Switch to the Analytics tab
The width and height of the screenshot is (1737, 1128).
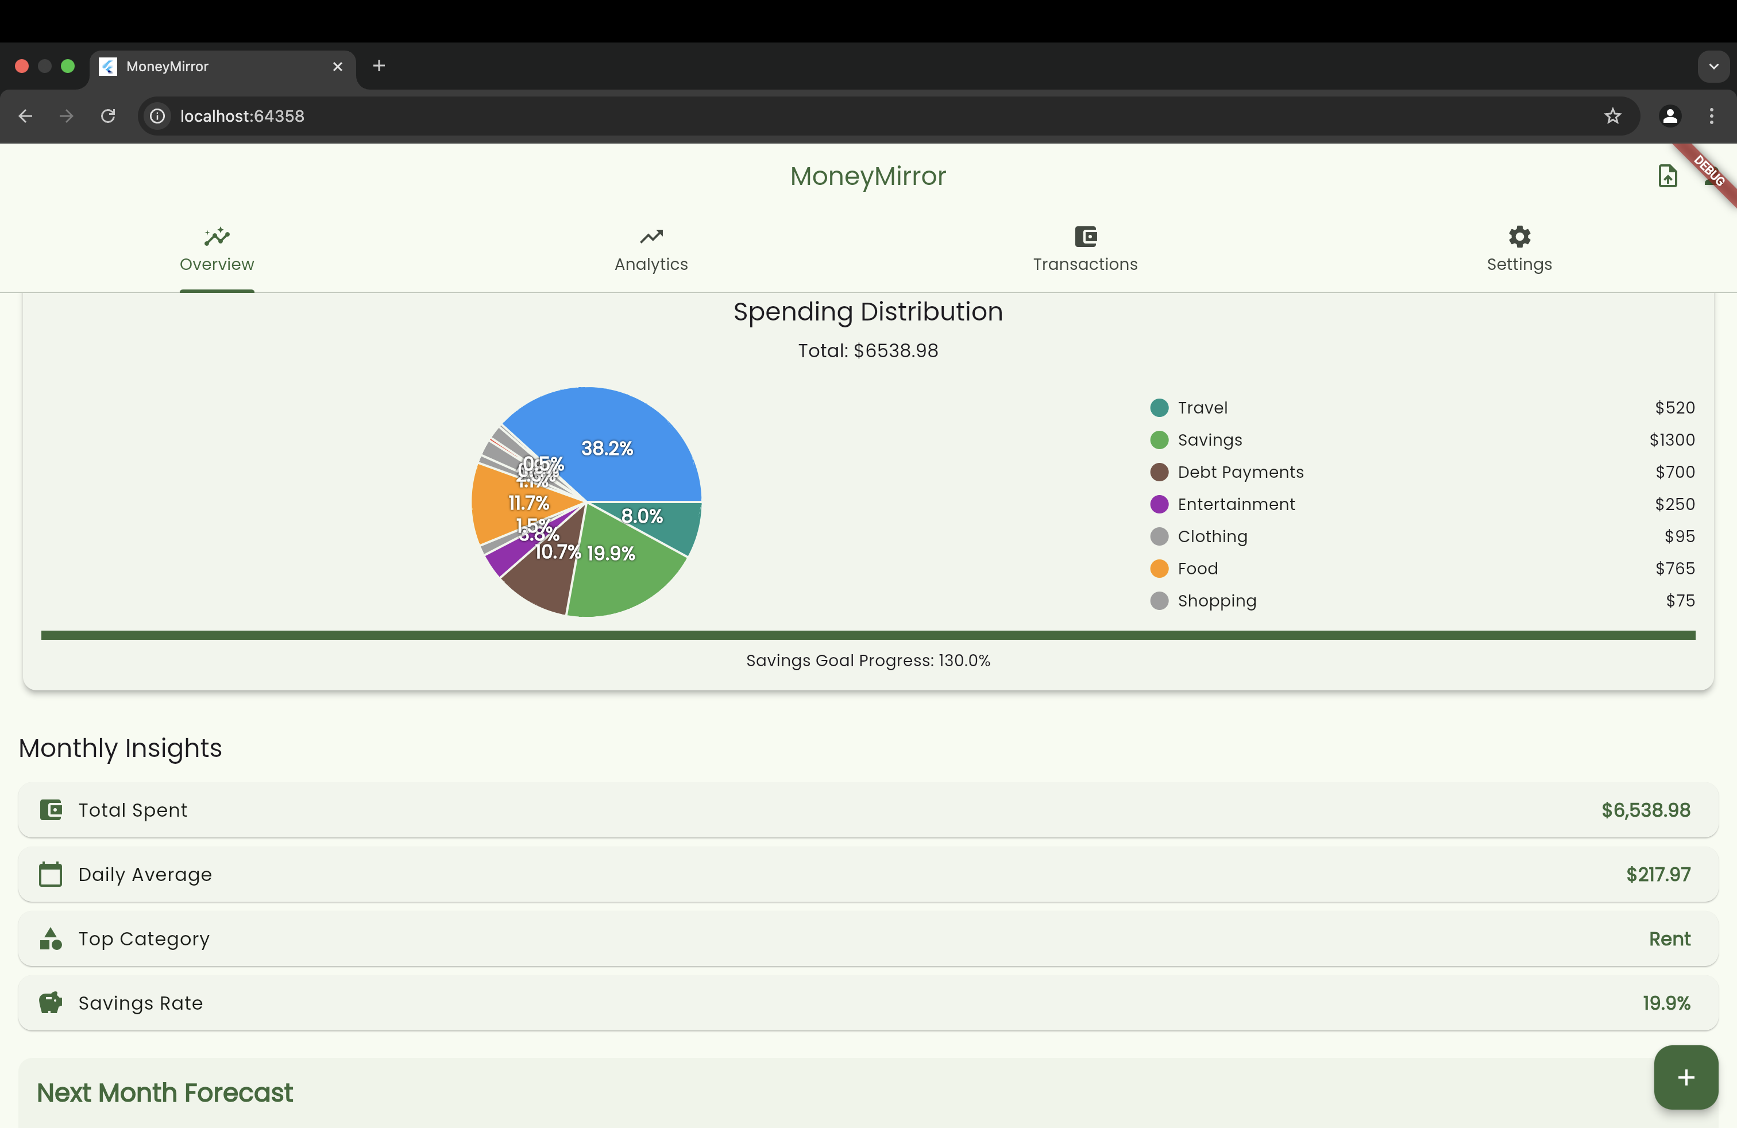[x=651, y=249]
